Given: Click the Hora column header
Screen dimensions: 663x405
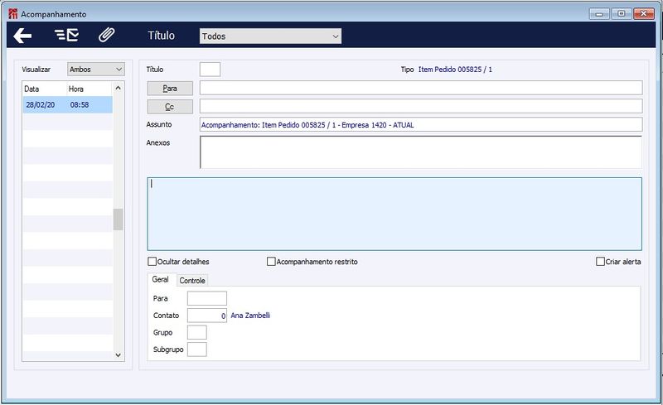Looking at the screenshot, I should [76, 89].
